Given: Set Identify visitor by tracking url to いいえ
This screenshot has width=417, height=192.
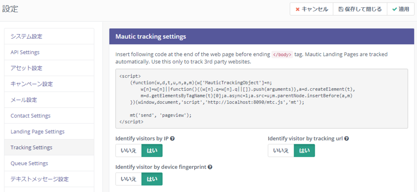Looking at the screenshot, I should pos(281,150).
